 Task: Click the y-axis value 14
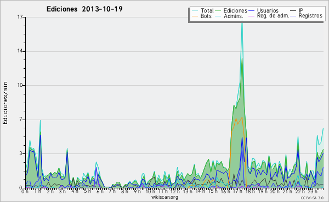pyautogui.click(x=20, y=51)
